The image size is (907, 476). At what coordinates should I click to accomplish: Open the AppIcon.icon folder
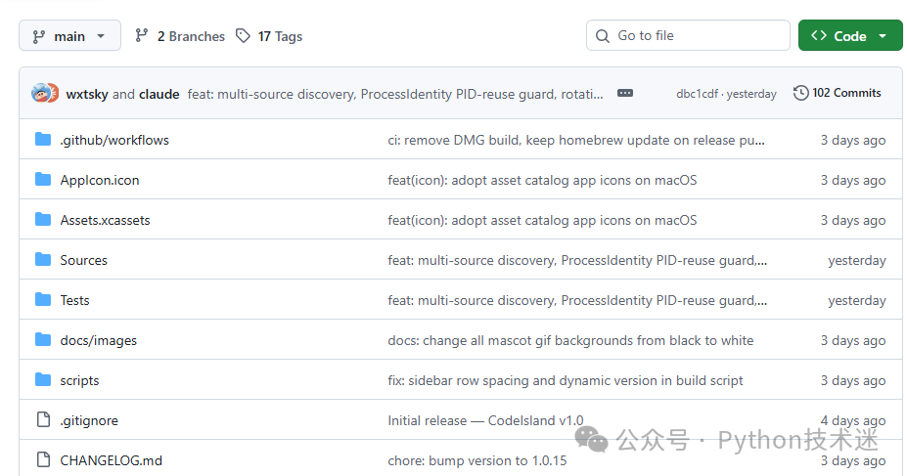pos(100,180)
